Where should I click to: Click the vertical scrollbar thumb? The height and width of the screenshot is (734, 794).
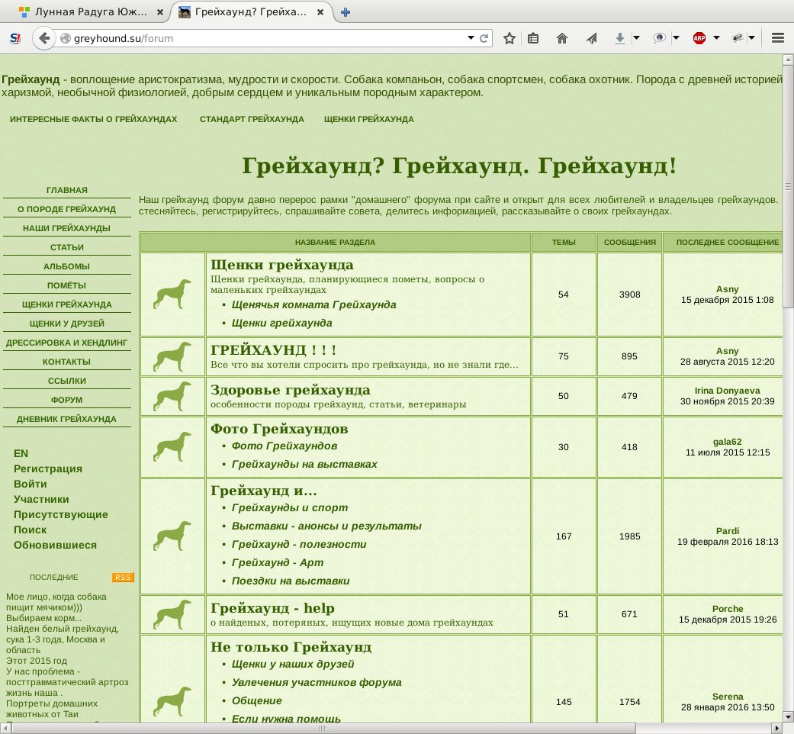tap(788, 186)
